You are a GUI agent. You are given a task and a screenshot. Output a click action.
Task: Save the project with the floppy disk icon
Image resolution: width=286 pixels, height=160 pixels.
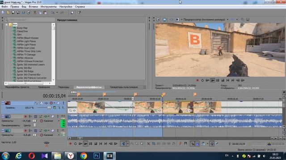[x=13, y=12]
